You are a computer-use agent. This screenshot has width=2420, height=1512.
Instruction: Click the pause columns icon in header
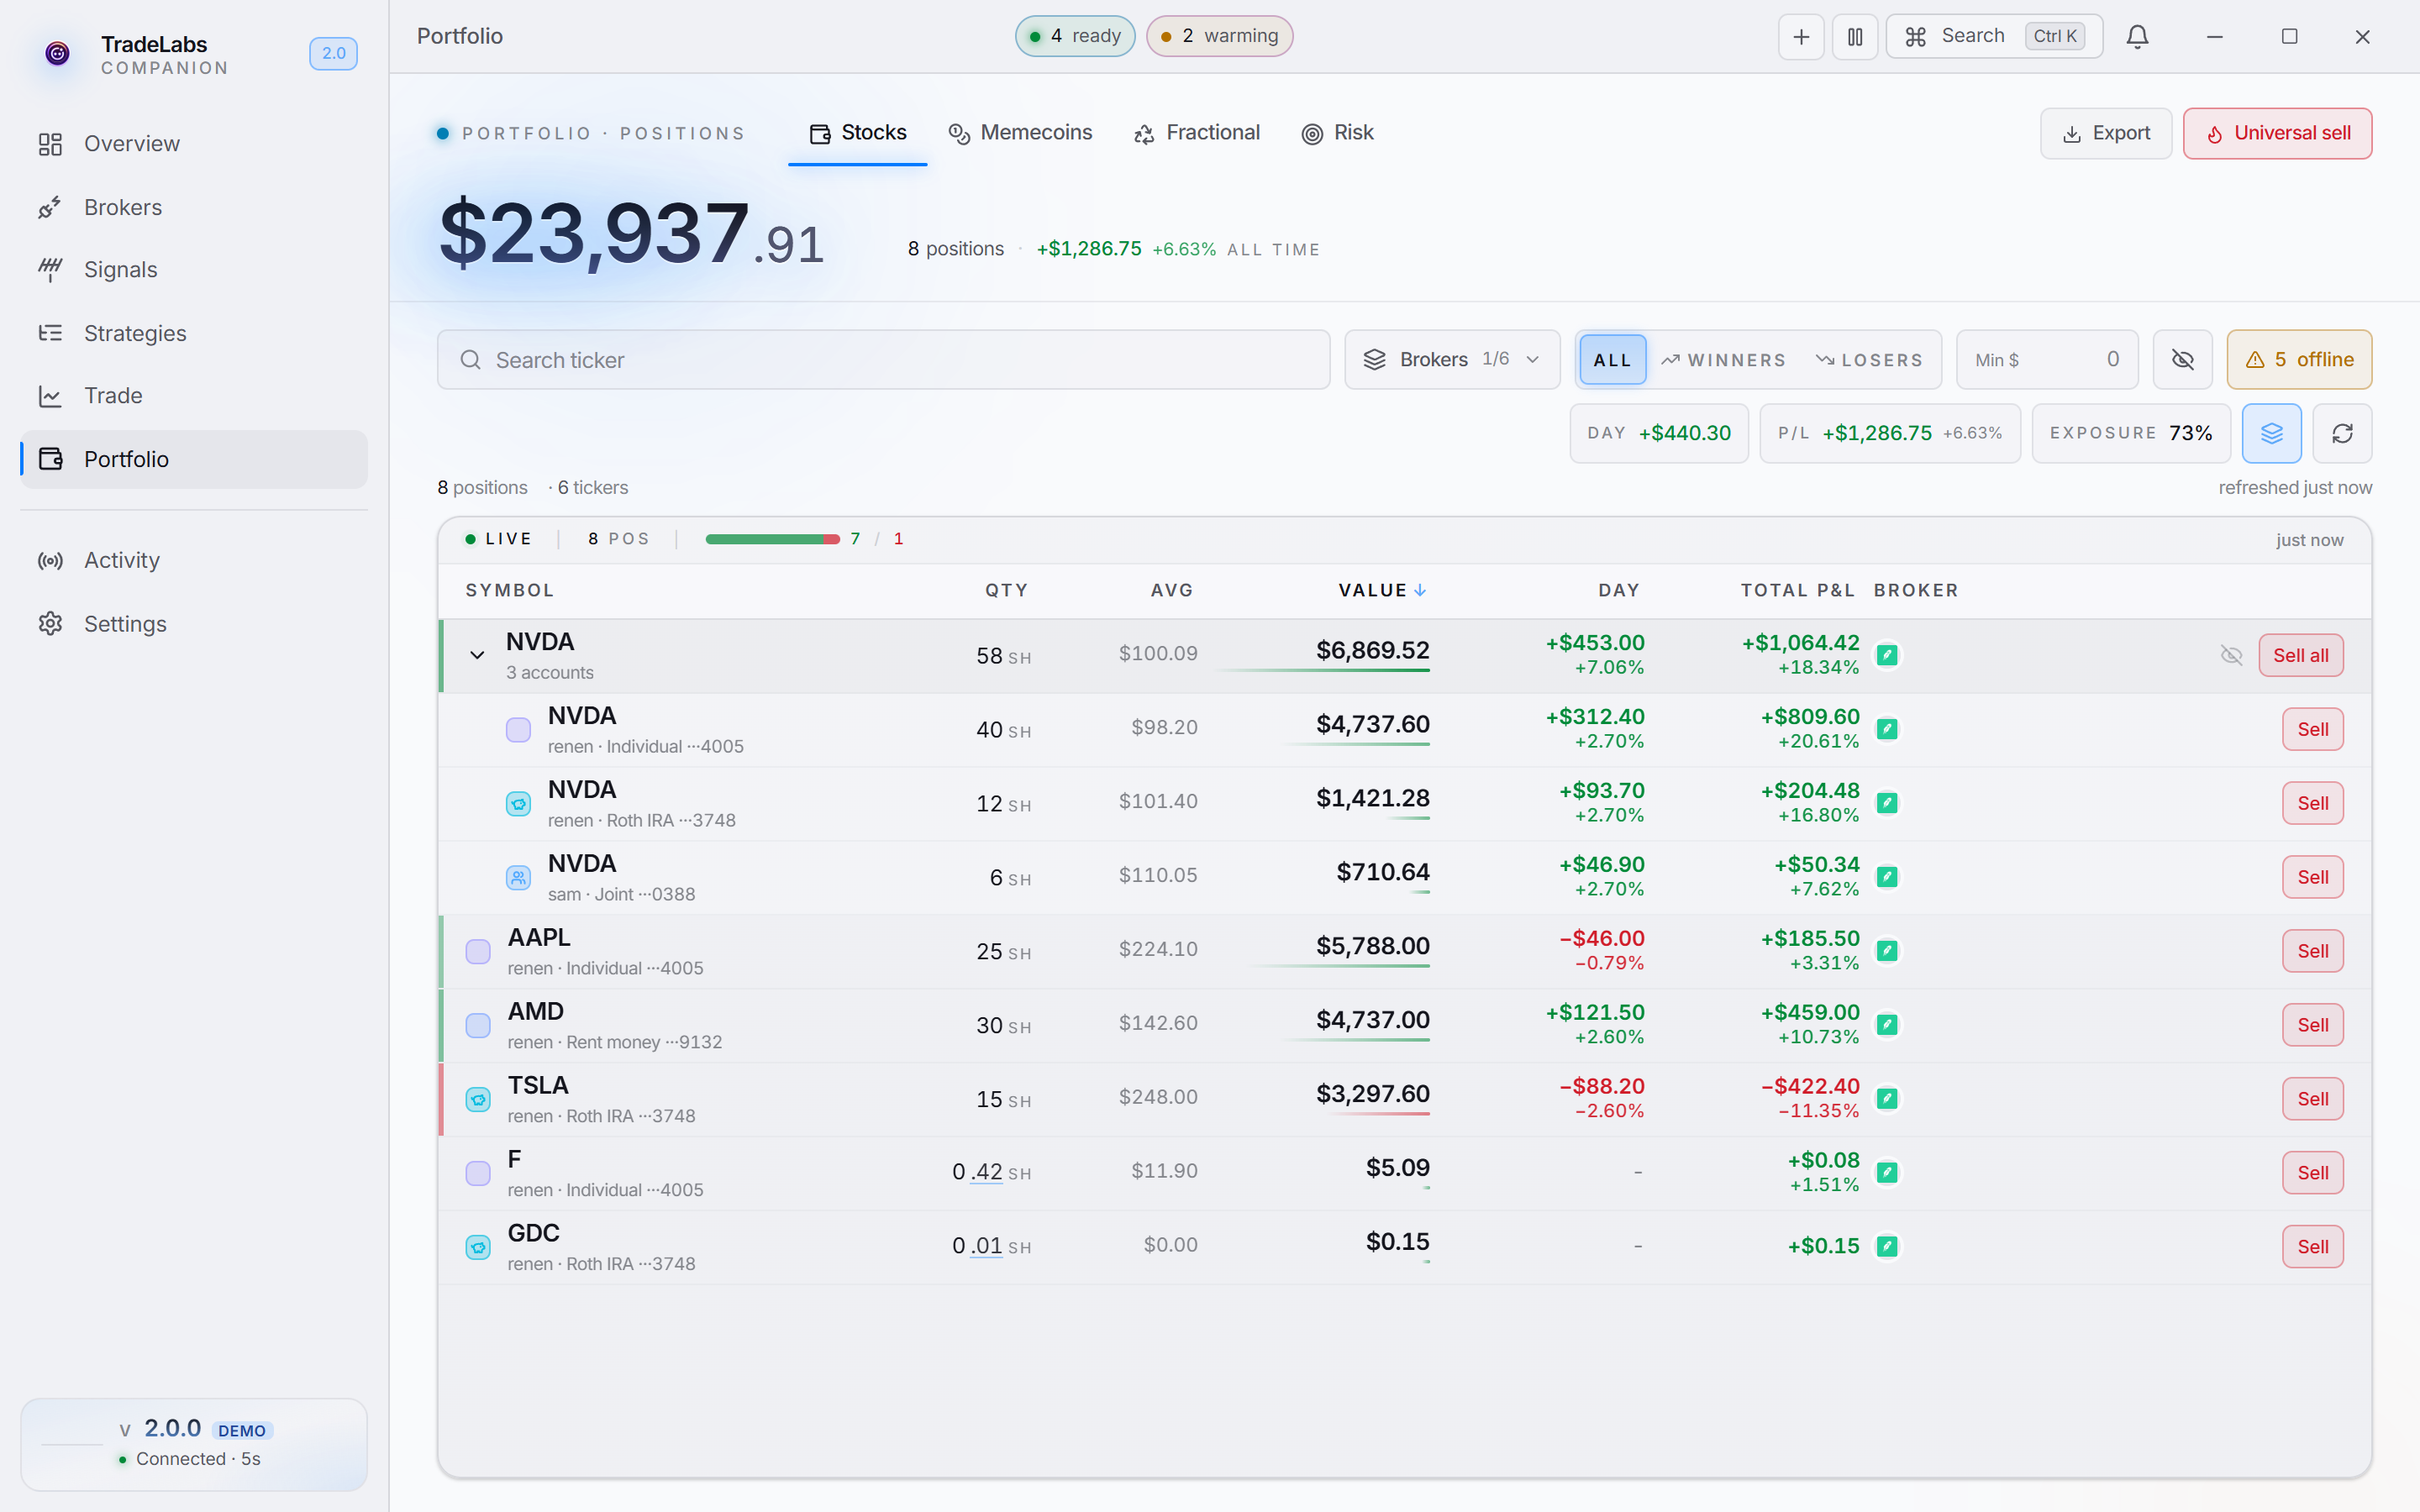(1855, 37)
